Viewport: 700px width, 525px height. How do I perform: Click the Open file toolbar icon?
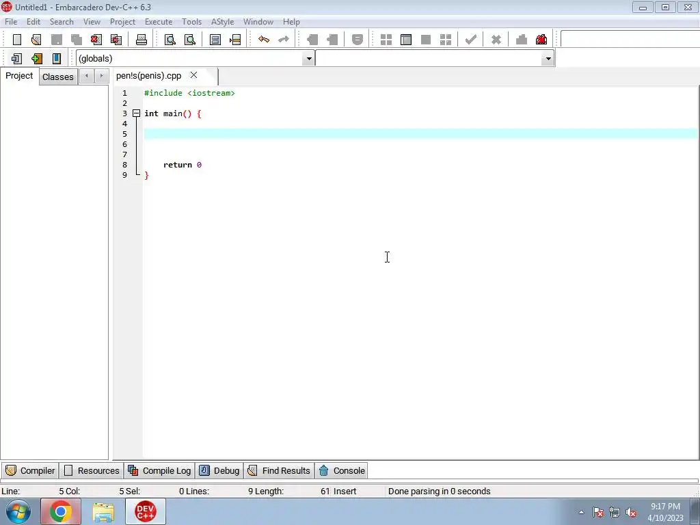[37, 39]
